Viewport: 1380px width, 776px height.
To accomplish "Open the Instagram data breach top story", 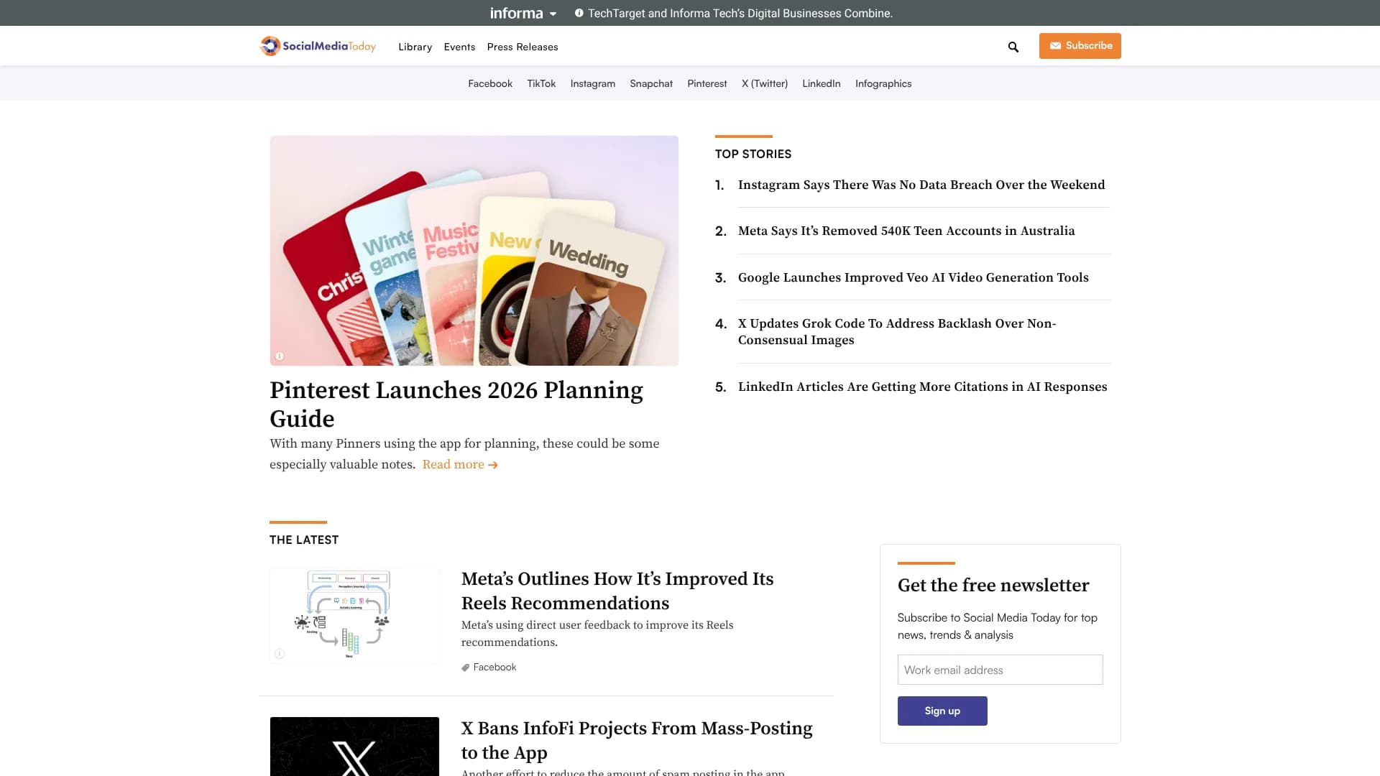I will coord(921,185).
